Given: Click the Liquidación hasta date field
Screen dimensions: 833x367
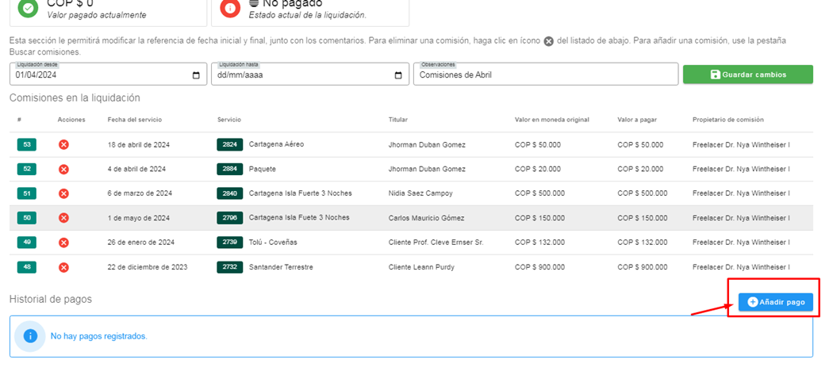Looking at the screenshot, I should pos(301,75).
